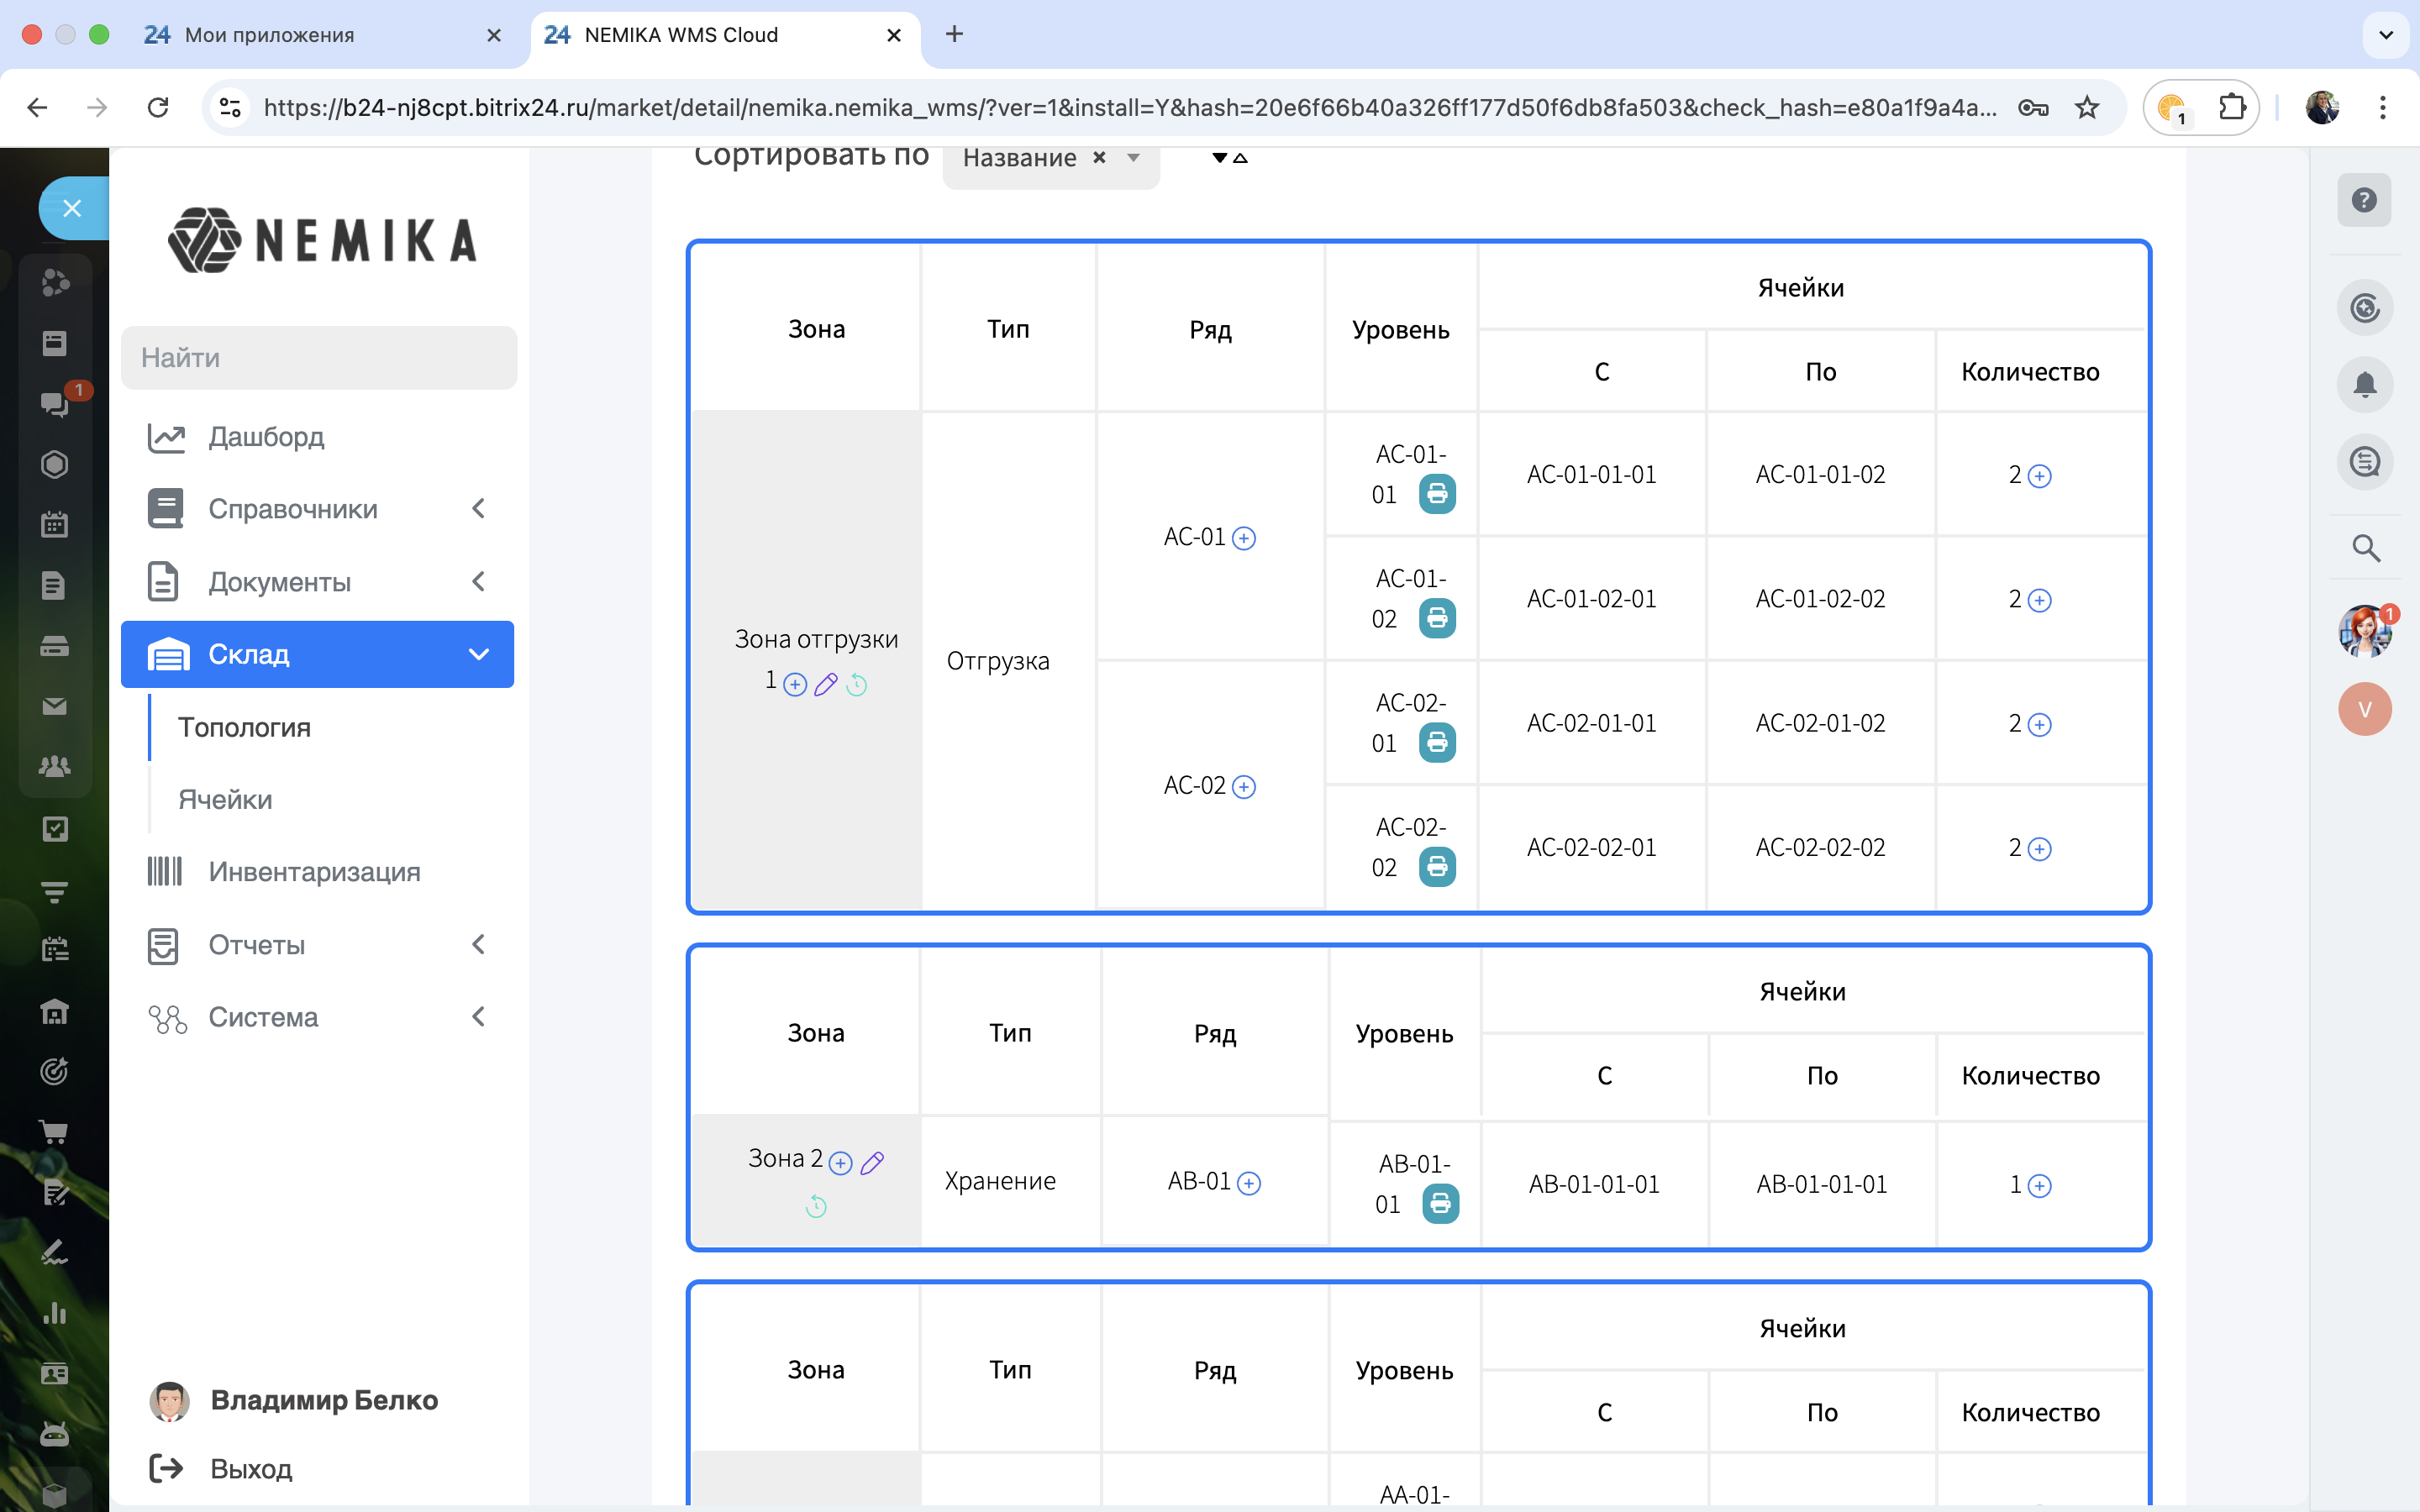Click help question mark icon
This screenshot has width=2420, height=1512.
(x=2364, y=200)
